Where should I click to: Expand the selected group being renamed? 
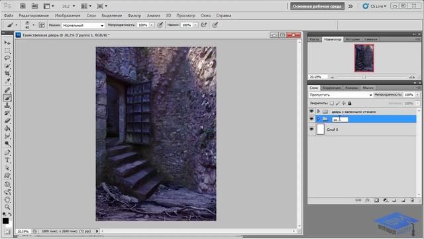318,119
